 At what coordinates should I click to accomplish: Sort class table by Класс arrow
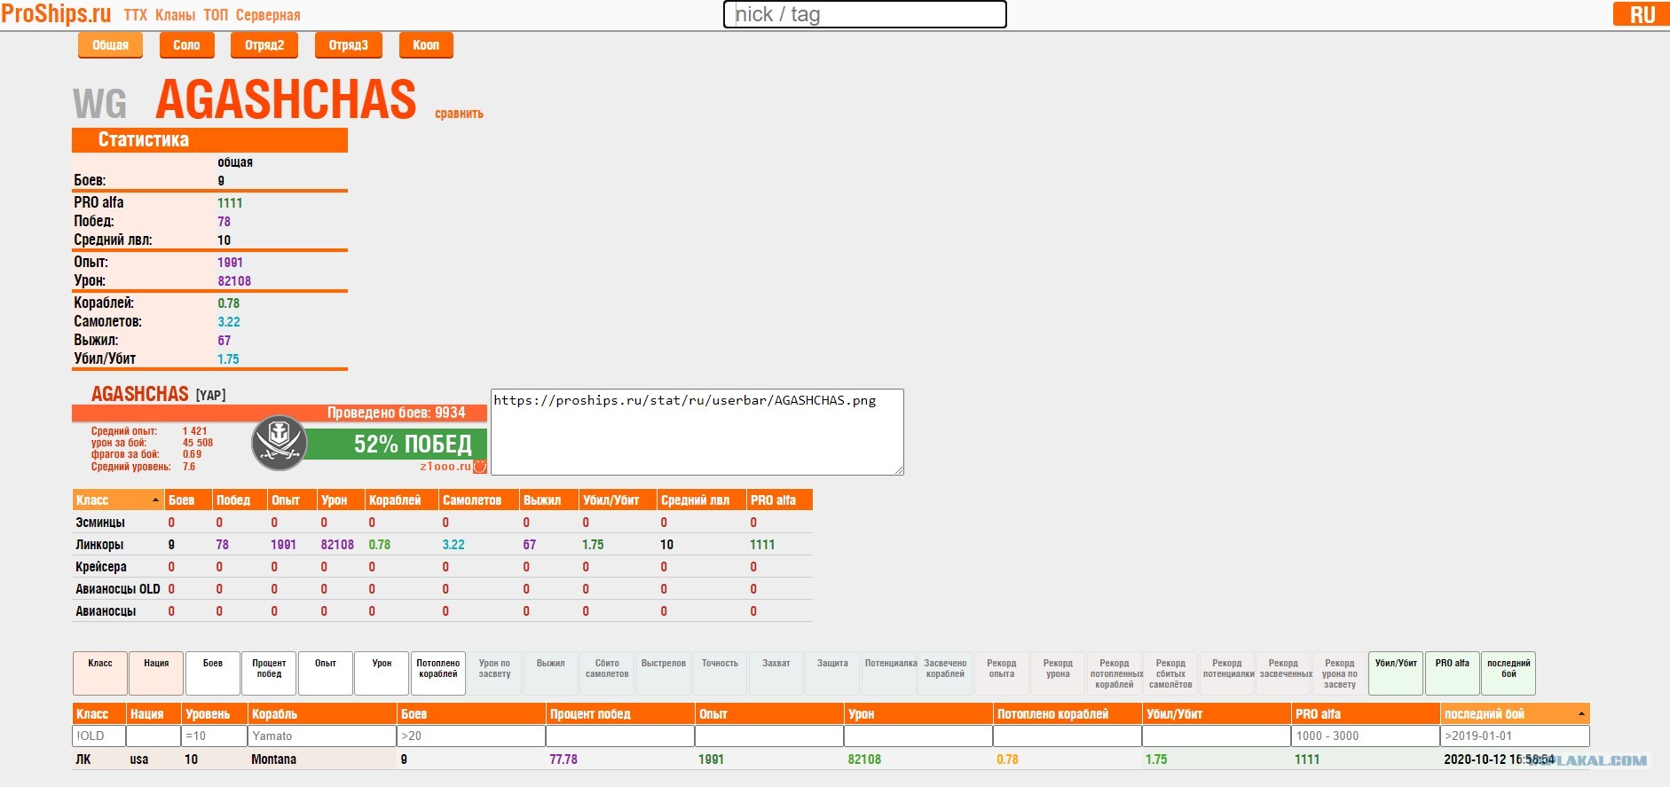tap(156, 500)
